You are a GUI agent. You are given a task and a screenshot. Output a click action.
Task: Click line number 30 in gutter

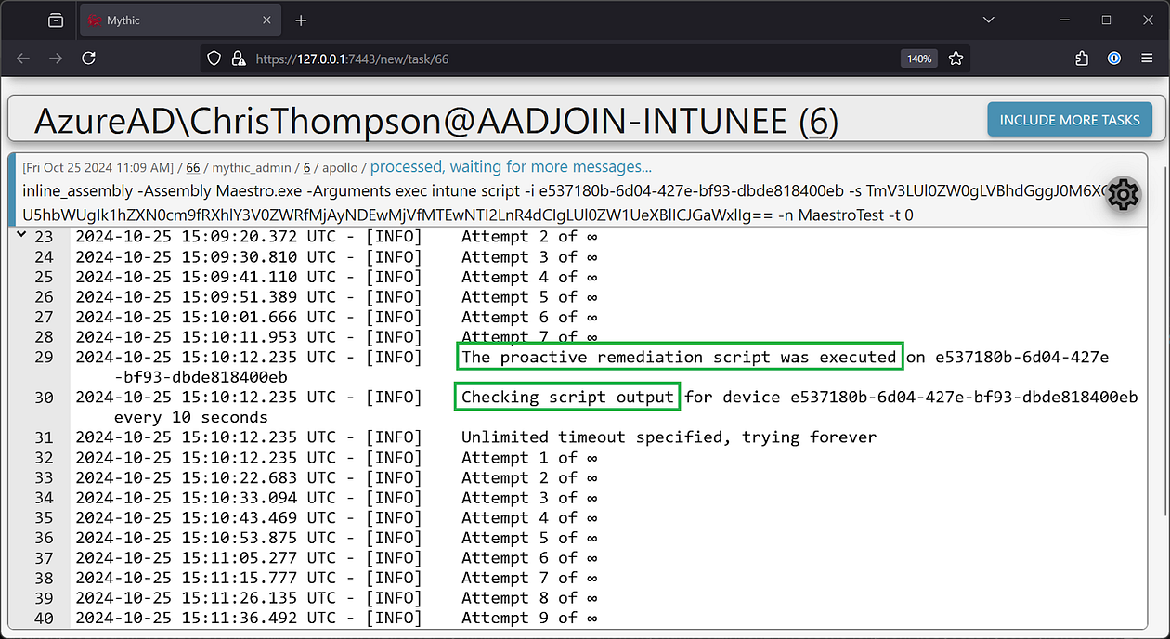[44, 398]
